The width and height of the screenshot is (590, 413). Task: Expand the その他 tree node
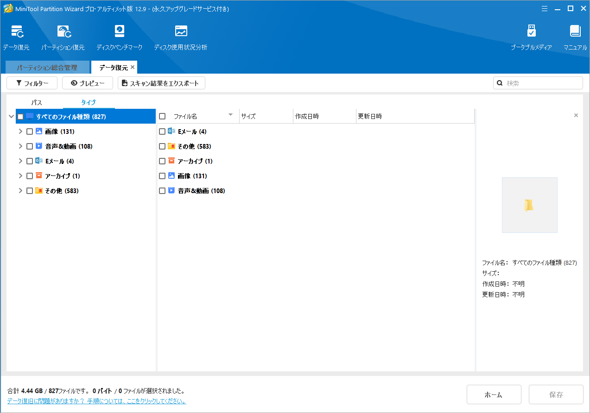pyautogui.click(x=20, y=191)
